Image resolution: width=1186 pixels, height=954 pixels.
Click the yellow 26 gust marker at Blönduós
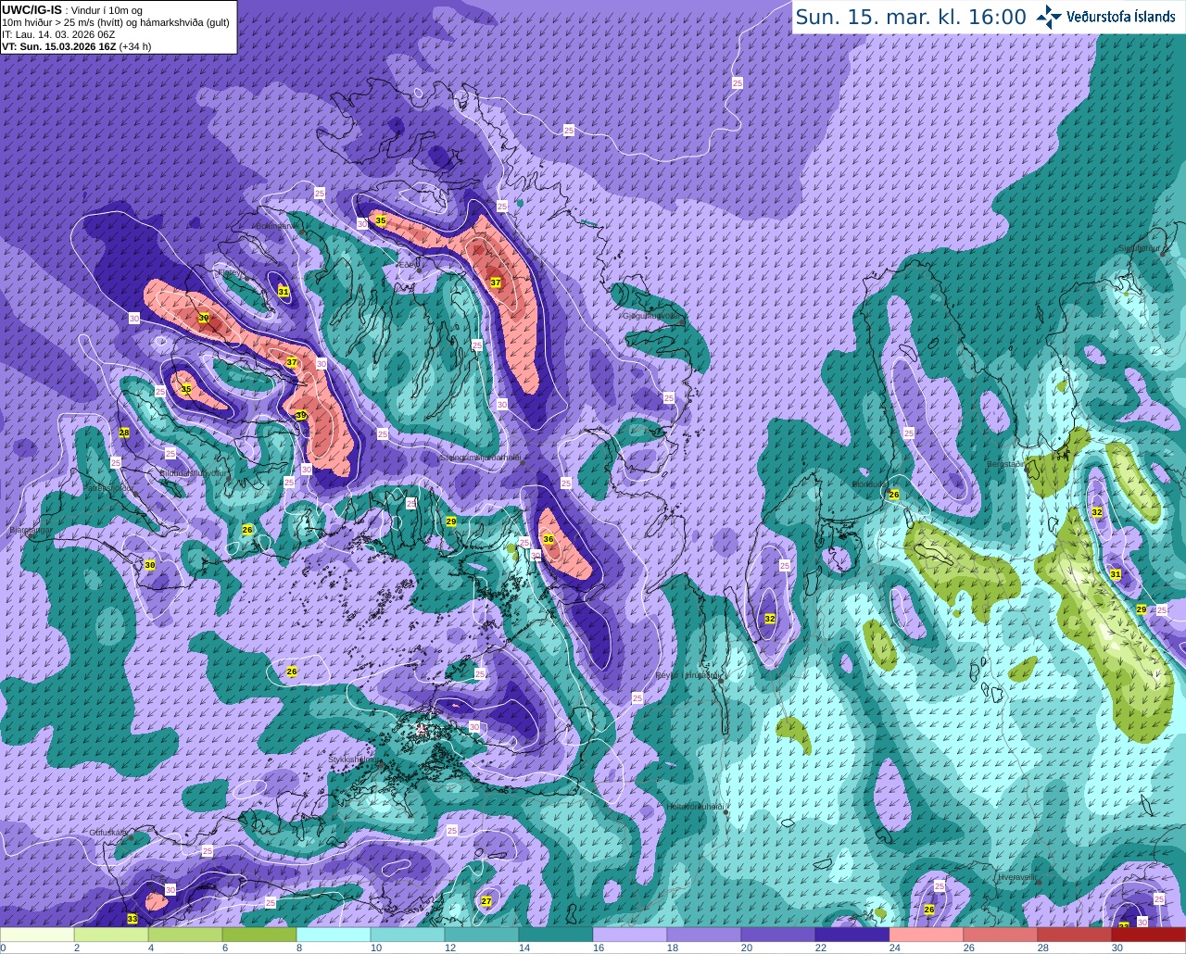click(x=894, y=495)
